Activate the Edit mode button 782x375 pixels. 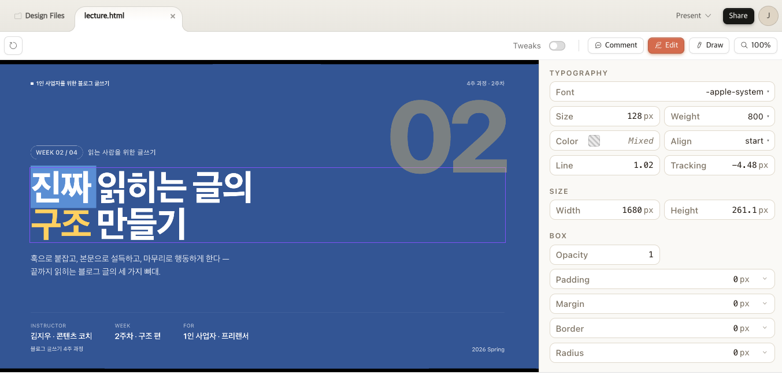click(x=666, y=46)
